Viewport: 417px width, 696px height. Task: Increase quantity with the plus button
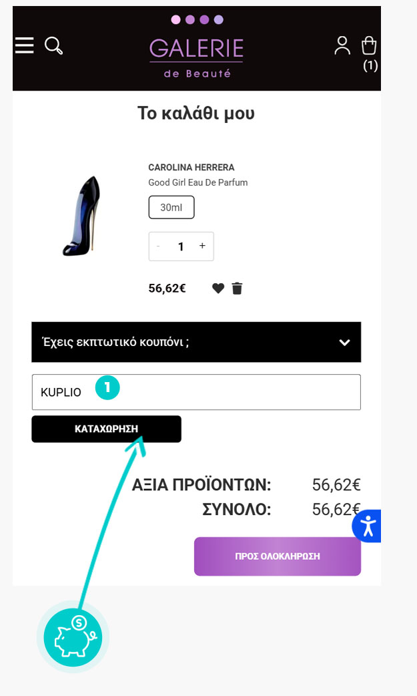(202, 246)
